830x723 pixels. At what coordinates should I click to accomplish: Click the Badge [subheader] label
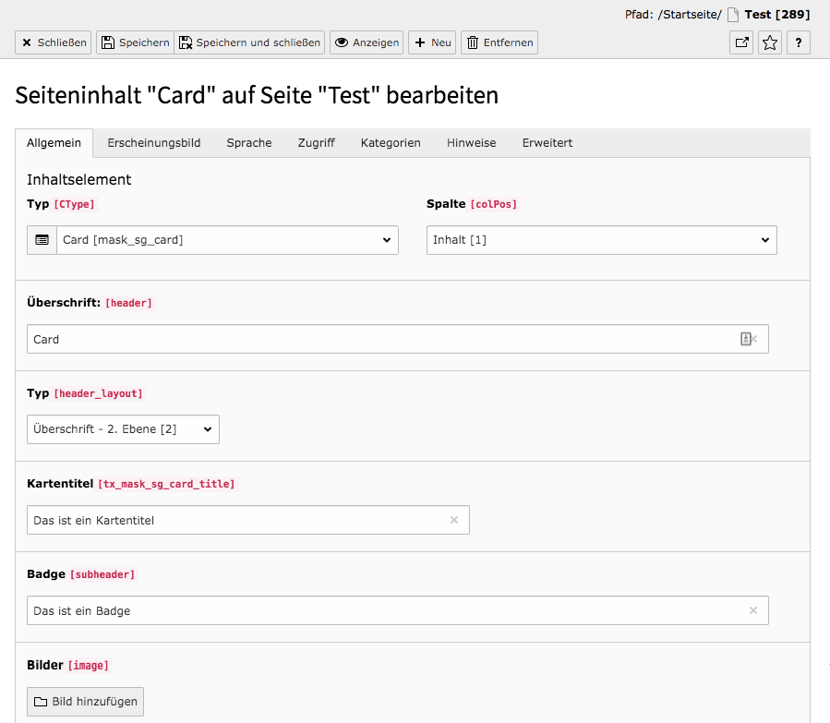[x=81, y=574]
